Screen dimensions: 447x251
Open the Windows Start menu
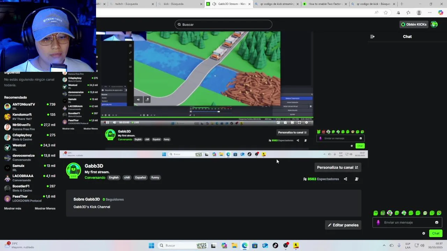coord(151,245)
